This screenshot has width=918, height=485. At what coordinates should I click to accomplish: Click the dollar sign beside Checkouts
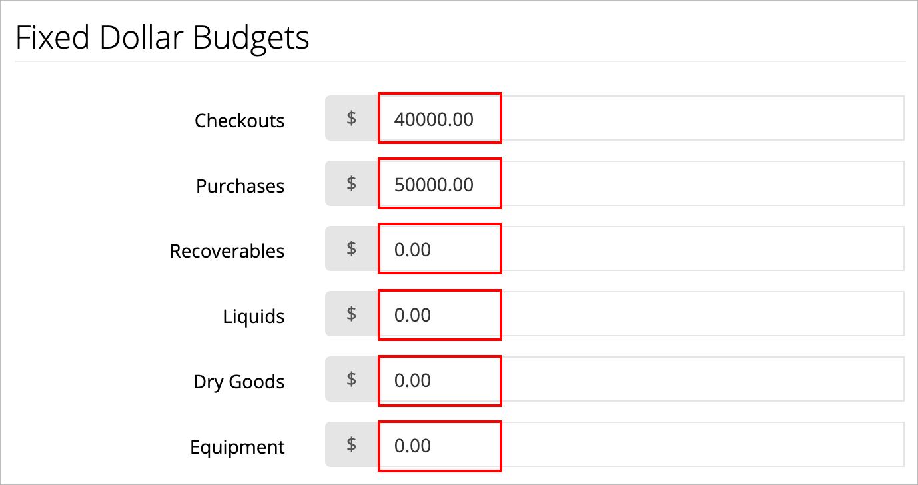(350, 117)
